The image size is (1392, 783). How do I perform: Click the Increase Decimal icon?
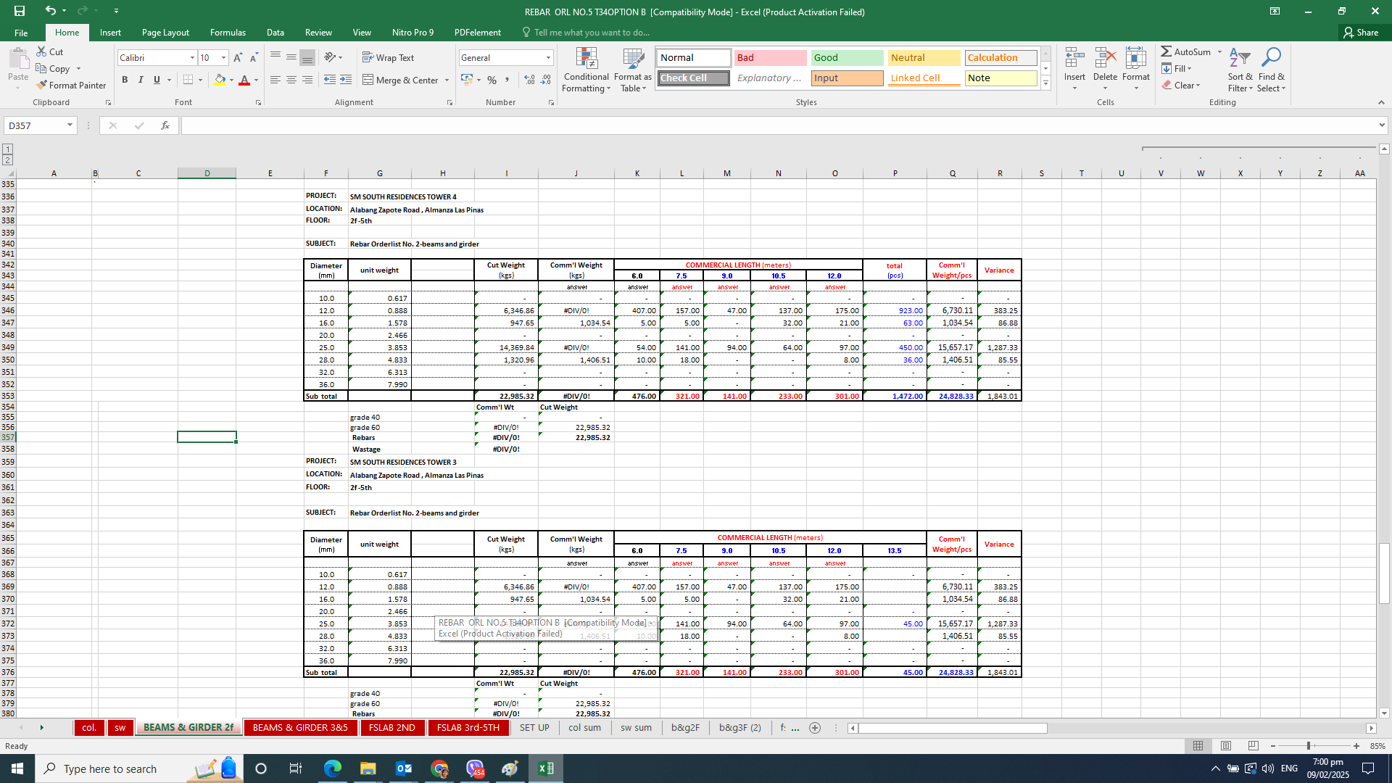click(x=529, y=80)
